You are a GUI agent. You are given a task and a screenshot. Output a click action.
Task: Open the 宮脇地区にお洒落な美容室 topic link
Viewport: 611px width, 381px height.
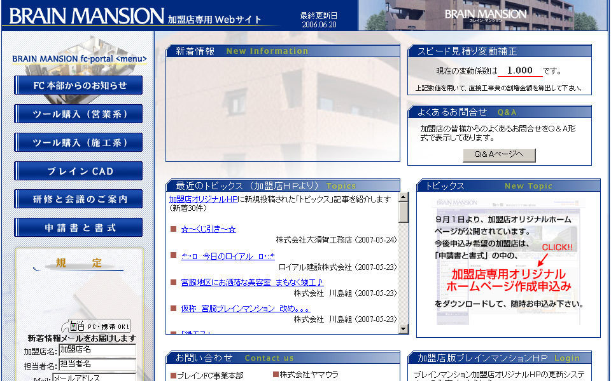click(252, 282)
